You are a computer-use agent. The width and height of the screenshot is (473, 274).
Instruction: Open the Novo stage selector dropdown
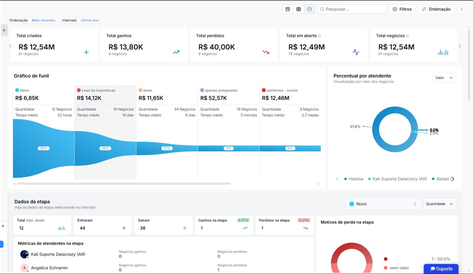(383, 204)
